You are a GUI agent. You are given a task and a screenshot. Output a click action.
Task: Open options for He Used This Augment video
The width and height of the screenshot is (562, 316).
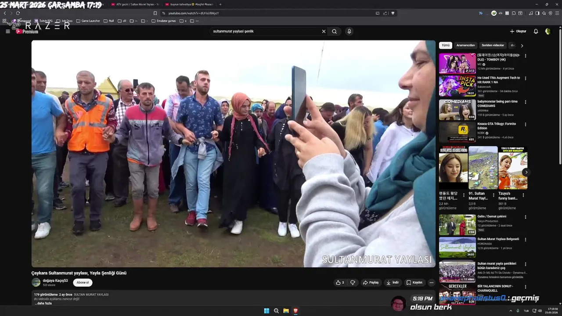pyautogui.click(x=526, y=79)
